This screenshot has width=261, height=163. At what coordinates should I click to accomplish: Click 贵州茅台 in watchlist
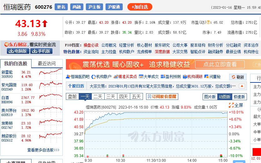(9, 110)
